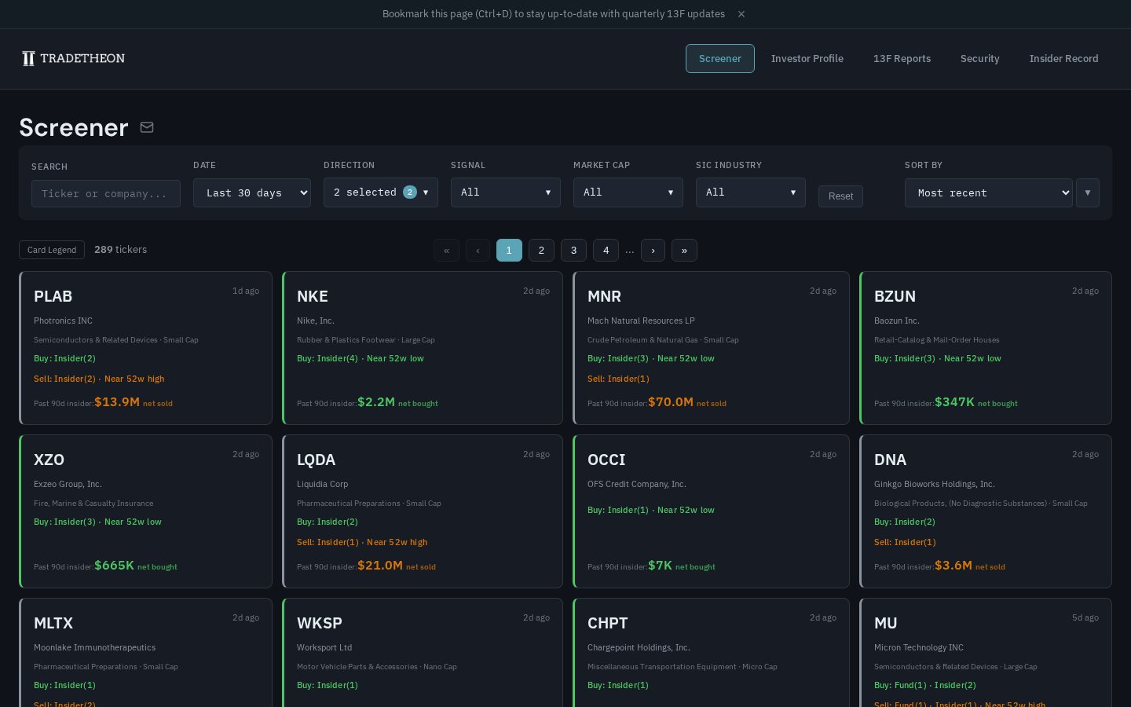Expand the SIC Industry dropdown
Viewport: 1131px width, 707px height.
click(x=750, y=192)
